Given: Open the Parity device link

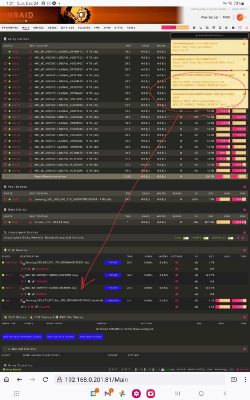Looking at the screenshot, I should click(x=15, y=52).
